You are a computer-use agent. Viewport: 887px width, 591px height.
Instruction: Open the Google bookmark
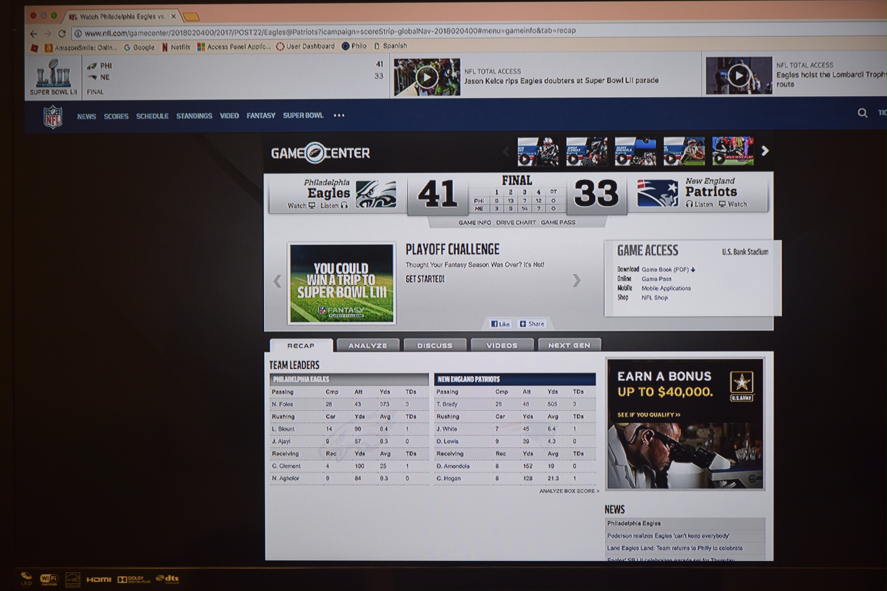pos(139,48)
